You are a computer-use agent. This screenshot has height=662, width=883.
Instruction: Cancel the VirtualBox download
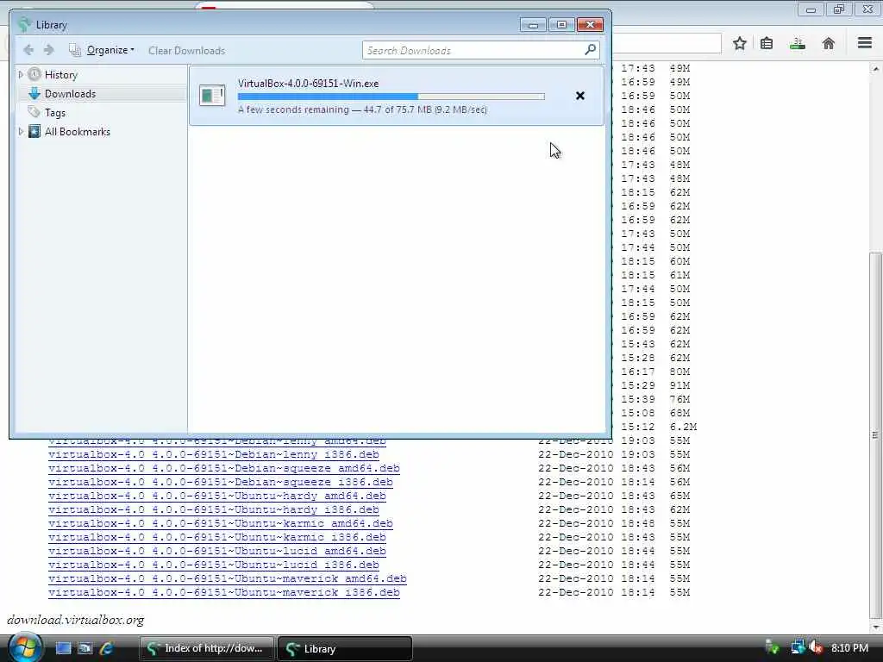point(580,96)
